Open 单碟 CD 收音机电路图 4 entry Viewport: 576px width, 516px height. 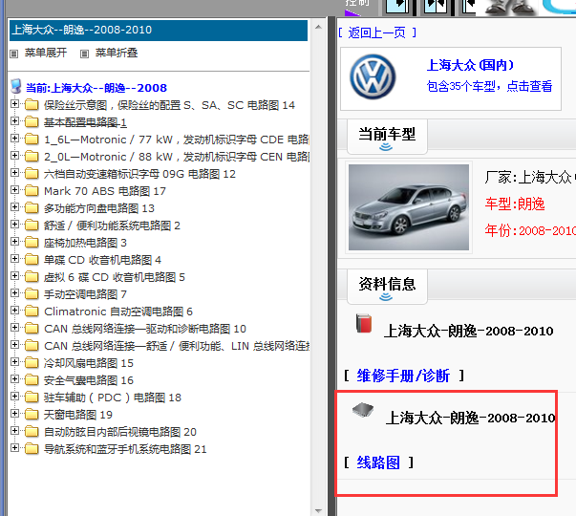(x=102, y=260)
